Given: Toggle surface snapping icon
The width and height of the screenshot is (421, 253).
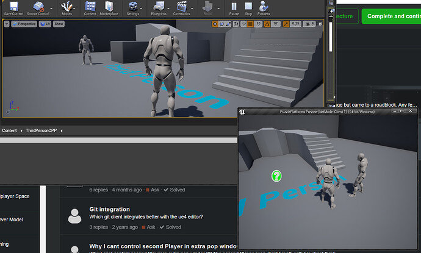Looking at the screenshot, I should (243, 24).
